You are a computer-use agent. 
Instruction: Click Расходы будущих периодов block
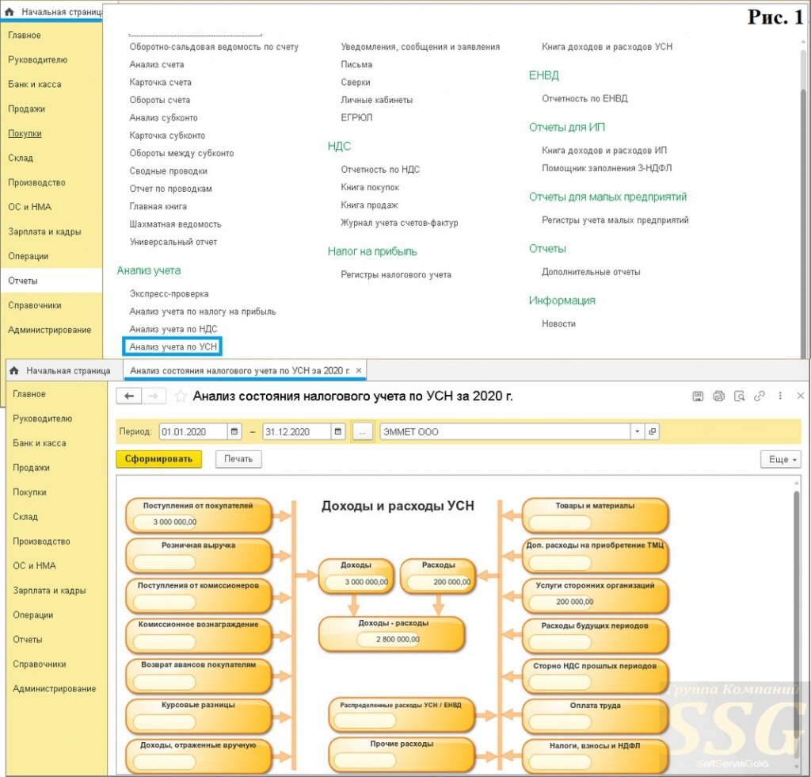(x=596, y=636)
